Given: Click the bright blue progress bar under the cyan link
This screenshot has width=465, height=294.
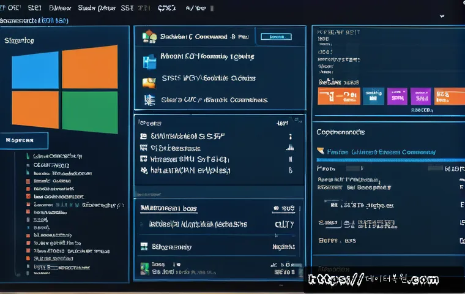Looking at the screenshot, I should click(x=390, y=160).
